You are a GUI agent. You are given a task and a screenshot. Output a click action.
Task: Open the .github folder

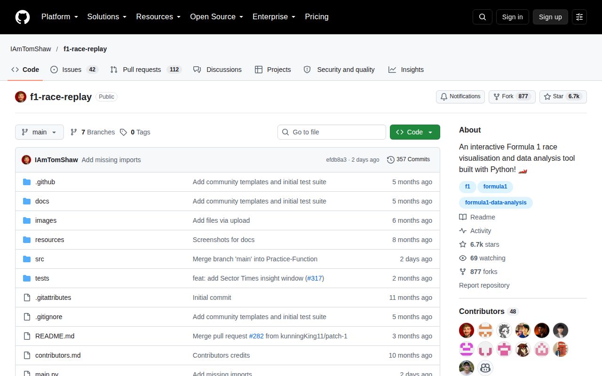(45, 182)
